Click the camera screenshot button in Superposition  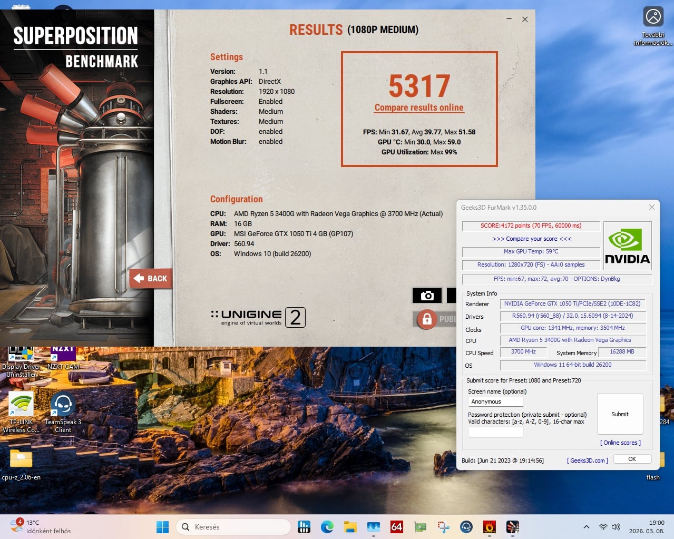click(x=427, y=296)
